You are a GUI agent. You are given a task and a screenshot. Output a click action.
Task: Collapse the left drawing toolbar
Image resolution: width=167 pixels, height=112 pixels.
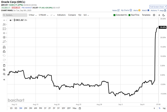[x=4, y=79]
